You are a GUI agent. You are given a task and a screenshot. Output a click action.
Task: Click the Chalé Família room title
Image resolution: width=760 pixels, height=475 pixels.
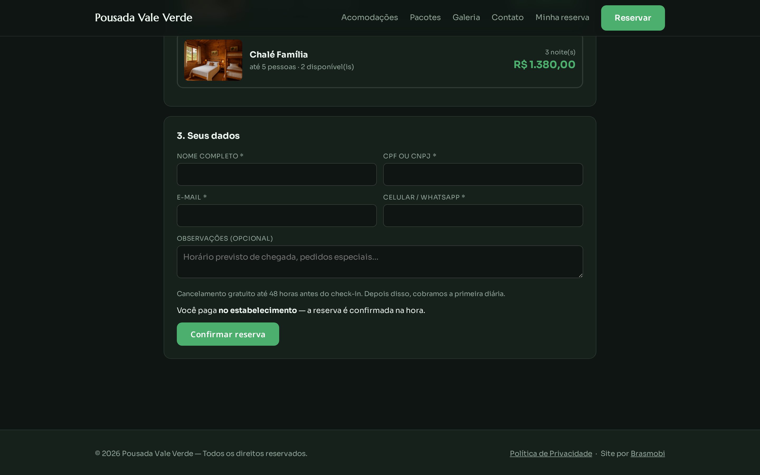pos(279,55)
